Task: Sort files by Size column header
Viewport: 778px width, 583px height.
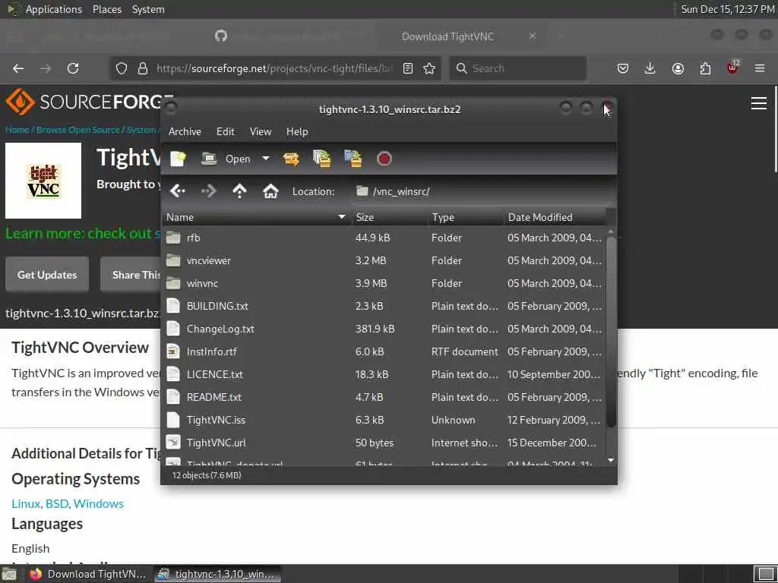Action: pyautogui.click(x=390, y=217)
